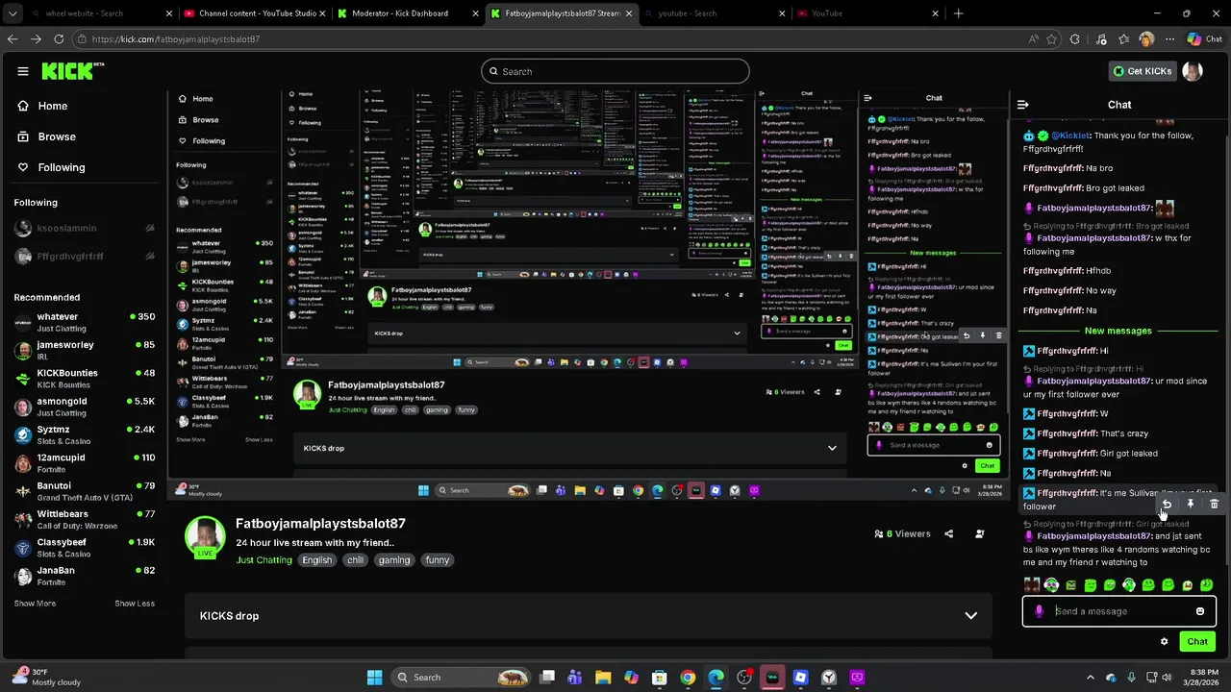
Task: Open recommended channel Classybeef
Action: click(x=85, y=547)
